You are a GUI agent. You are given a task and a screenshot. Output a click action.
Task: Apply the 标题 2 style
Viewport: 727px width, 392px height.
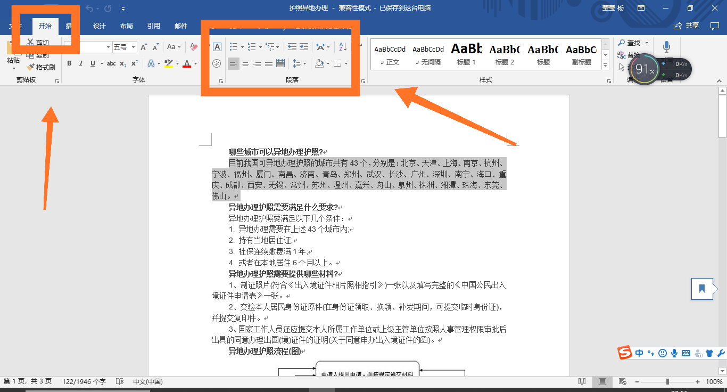click(505, 55)
